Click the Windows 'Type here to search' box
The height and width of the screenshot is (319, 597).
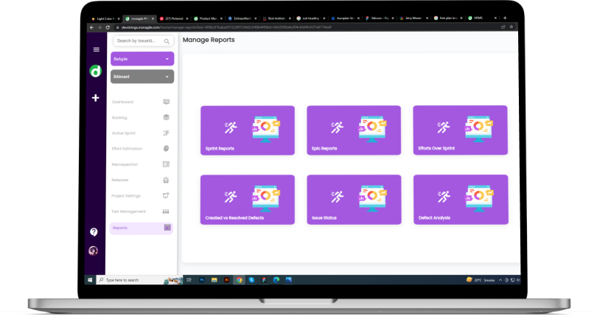click(139, 280)
